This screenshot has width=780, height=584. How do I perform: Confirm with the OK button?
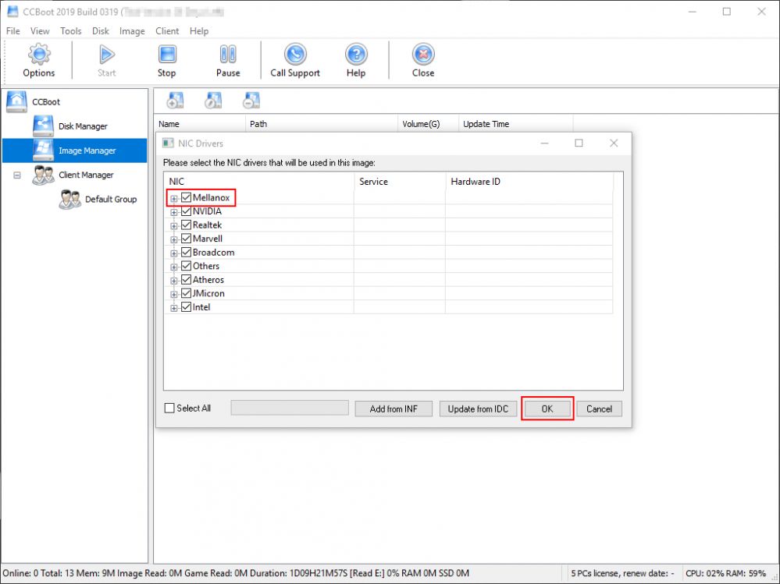click(547, 409)
